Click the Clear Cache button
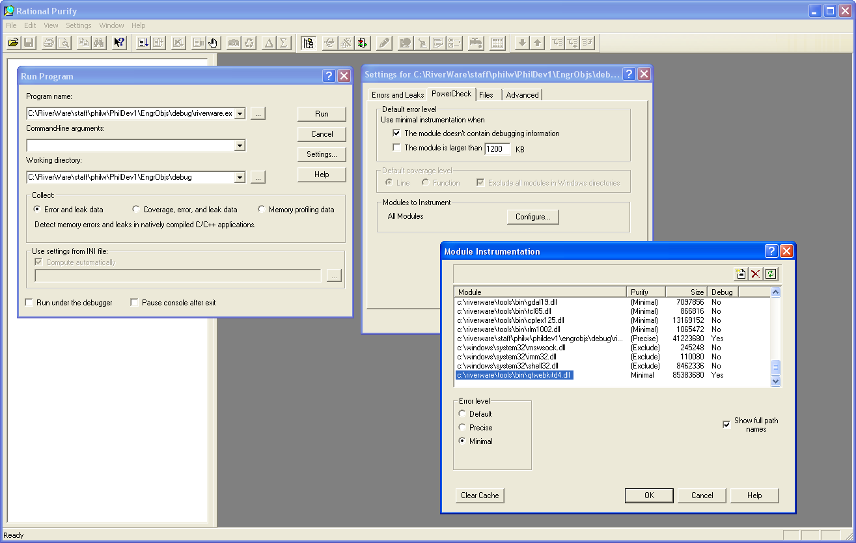Viewport: 856px width, 543px height. (x=480, y=495)
